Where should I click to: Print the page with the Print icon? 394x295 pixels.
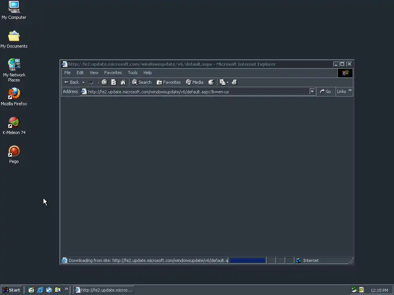(235, 82)
